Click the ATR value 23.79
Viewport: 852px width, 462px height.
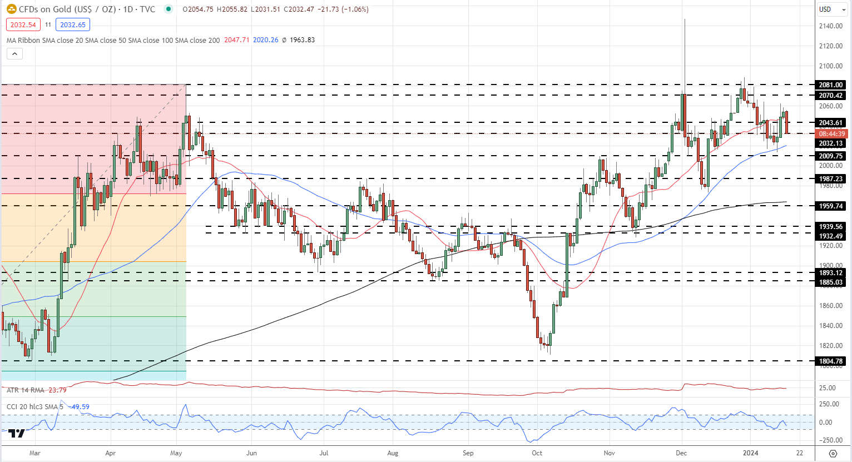click(57, 390)
